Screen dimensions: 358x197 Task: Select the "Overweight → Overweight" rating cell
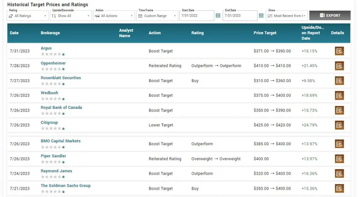click(x=216, y=159)
